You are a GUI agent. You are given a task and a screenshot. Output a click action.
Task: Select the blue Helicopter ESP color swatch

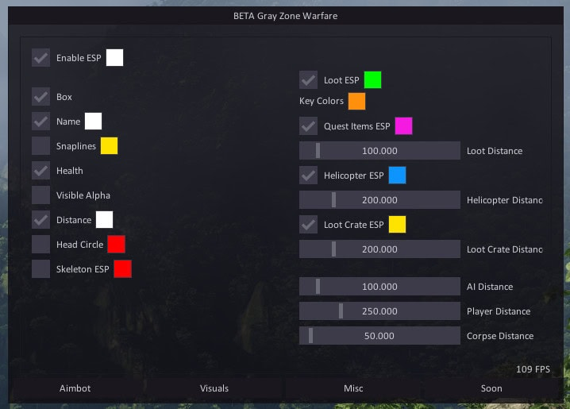coord(397,176)
